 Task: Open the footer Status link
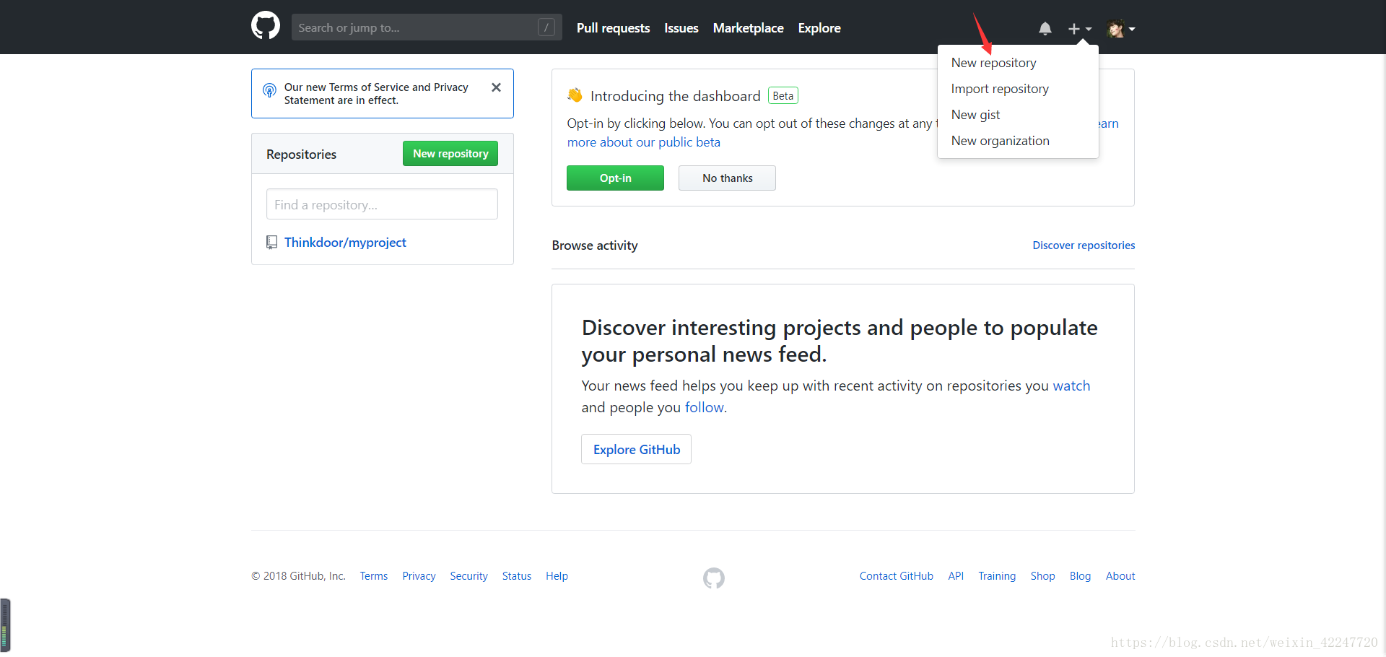pos(517,576)
